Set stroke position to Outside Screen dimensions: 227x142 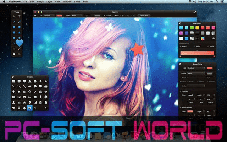pyautogui.click(x=207, y=82)
